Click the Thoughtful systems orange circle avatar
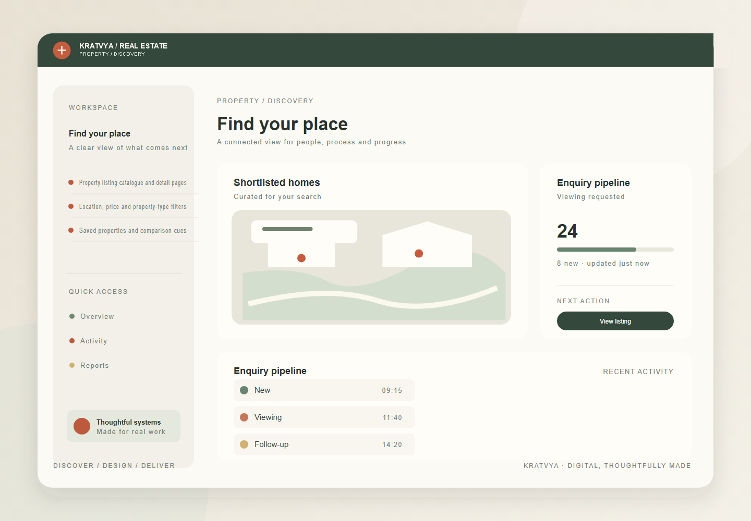The height and width of the screenshot is (521, 751). 82,426
